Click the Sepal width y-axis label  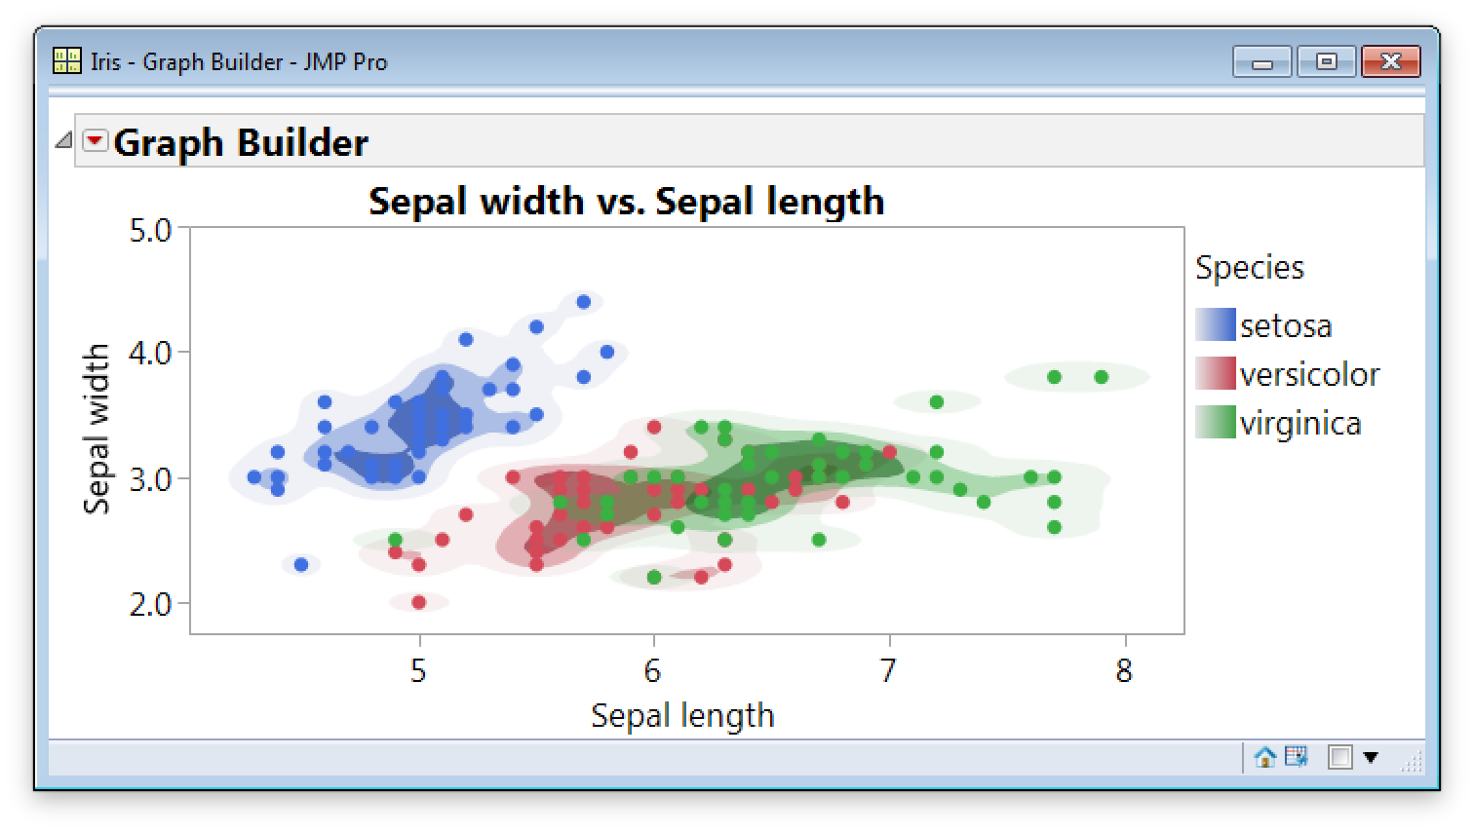click(x=97, y=429)
